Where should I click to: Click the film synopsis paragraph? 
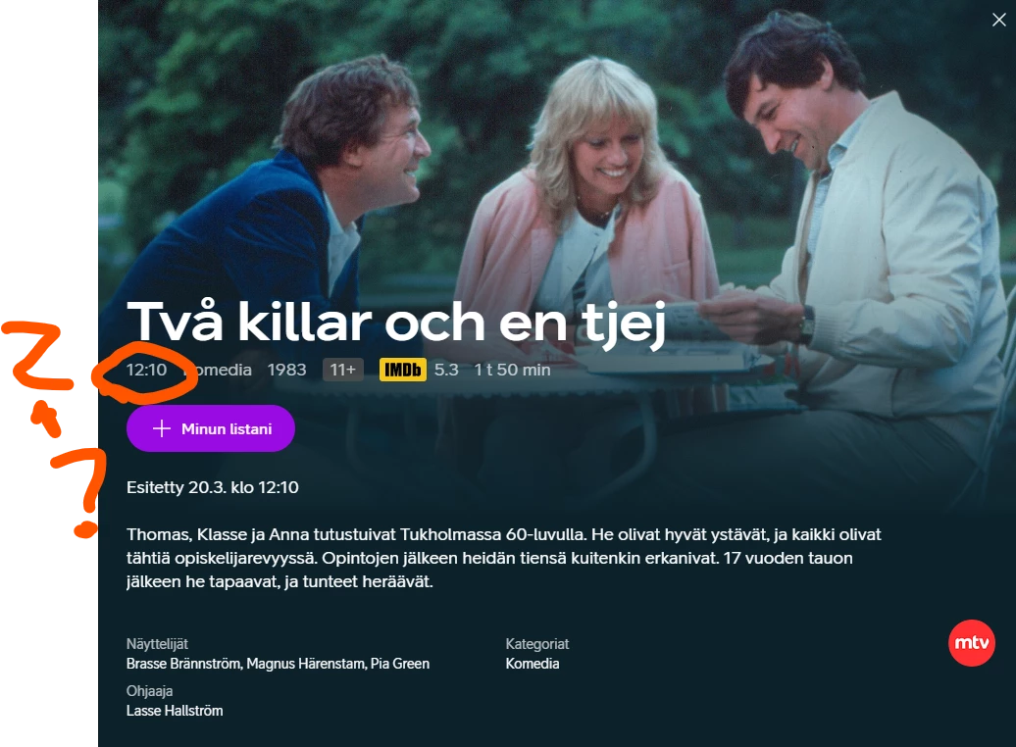click(504, 558)
